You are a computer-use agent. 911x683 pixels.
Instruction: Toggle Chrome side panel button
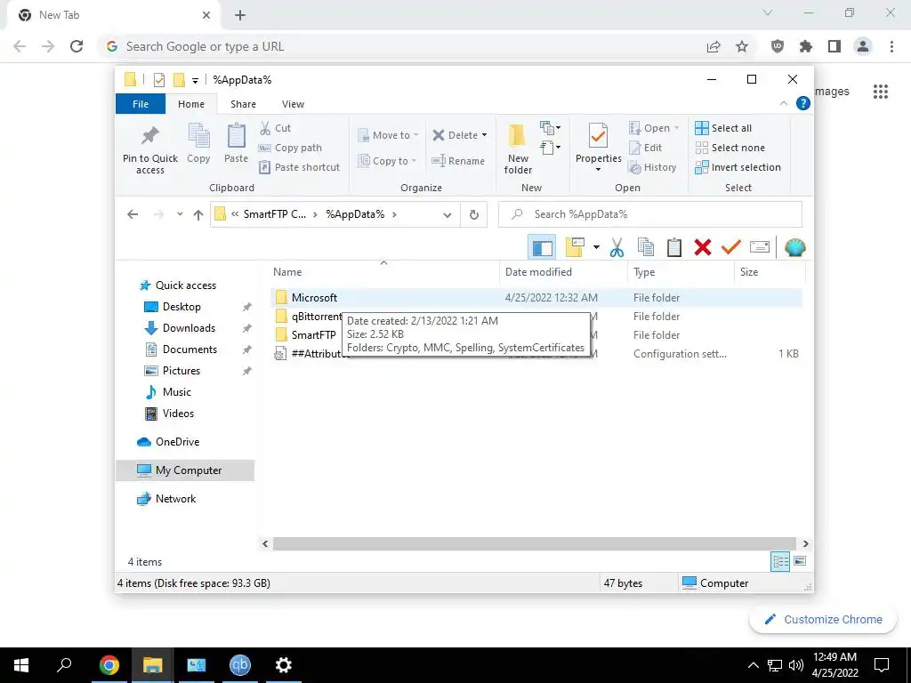834,46
